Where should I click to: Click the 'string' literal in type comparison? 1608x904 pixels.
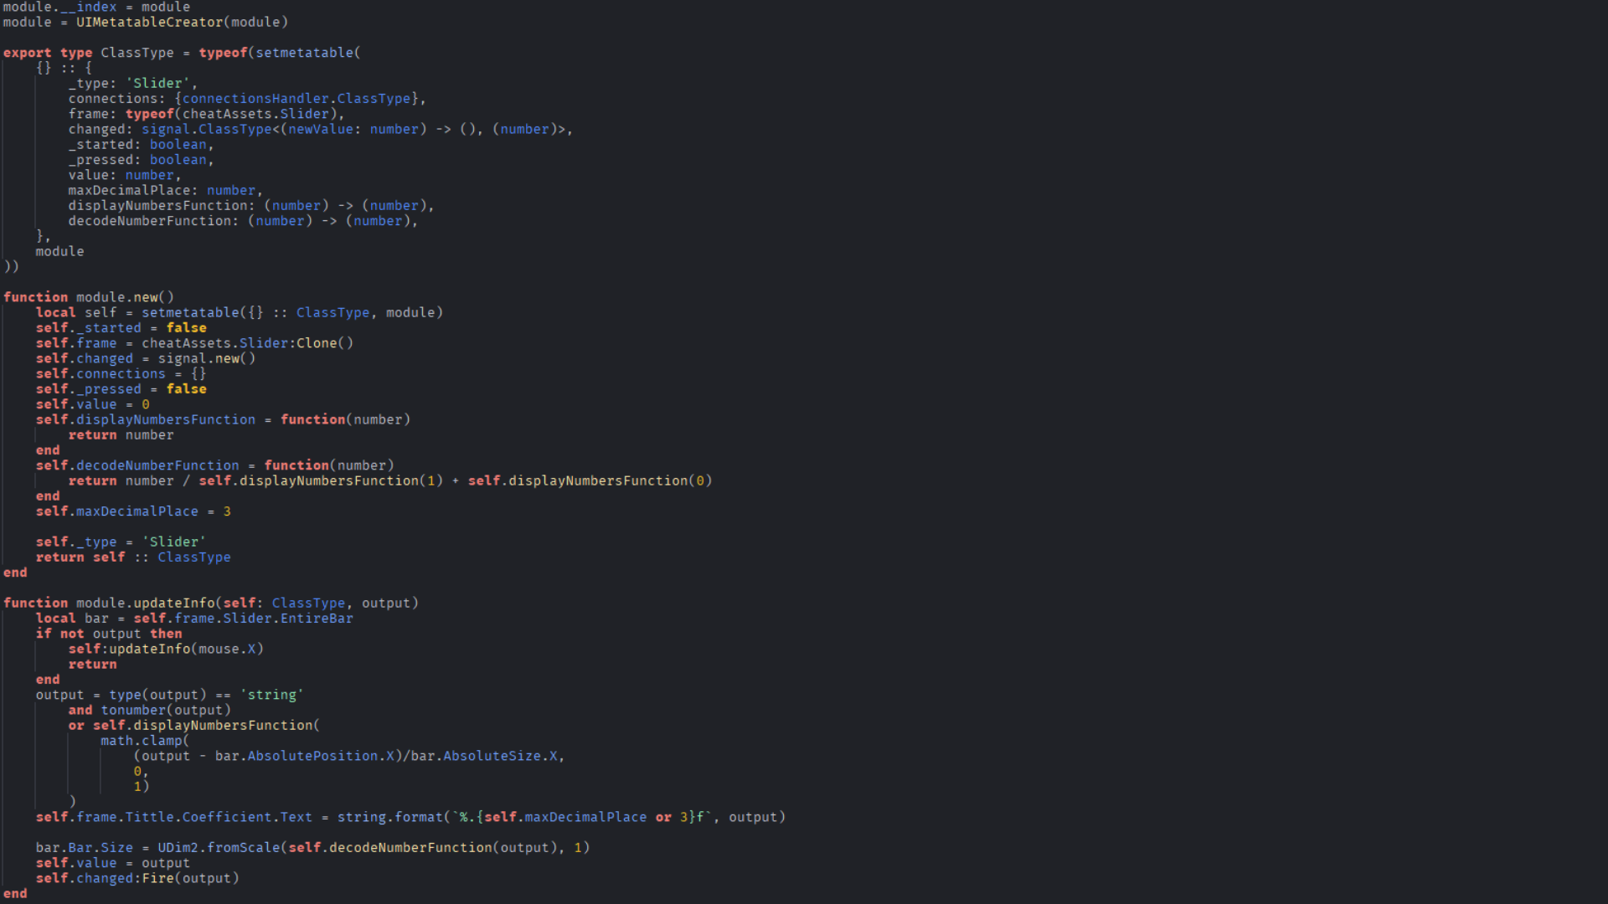pyautogui.click(x=271, y=696)
